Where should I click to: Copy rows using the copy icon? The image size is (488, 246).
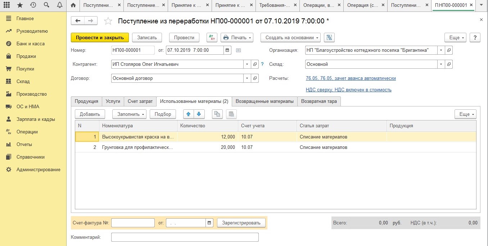(x=217, y=114)
